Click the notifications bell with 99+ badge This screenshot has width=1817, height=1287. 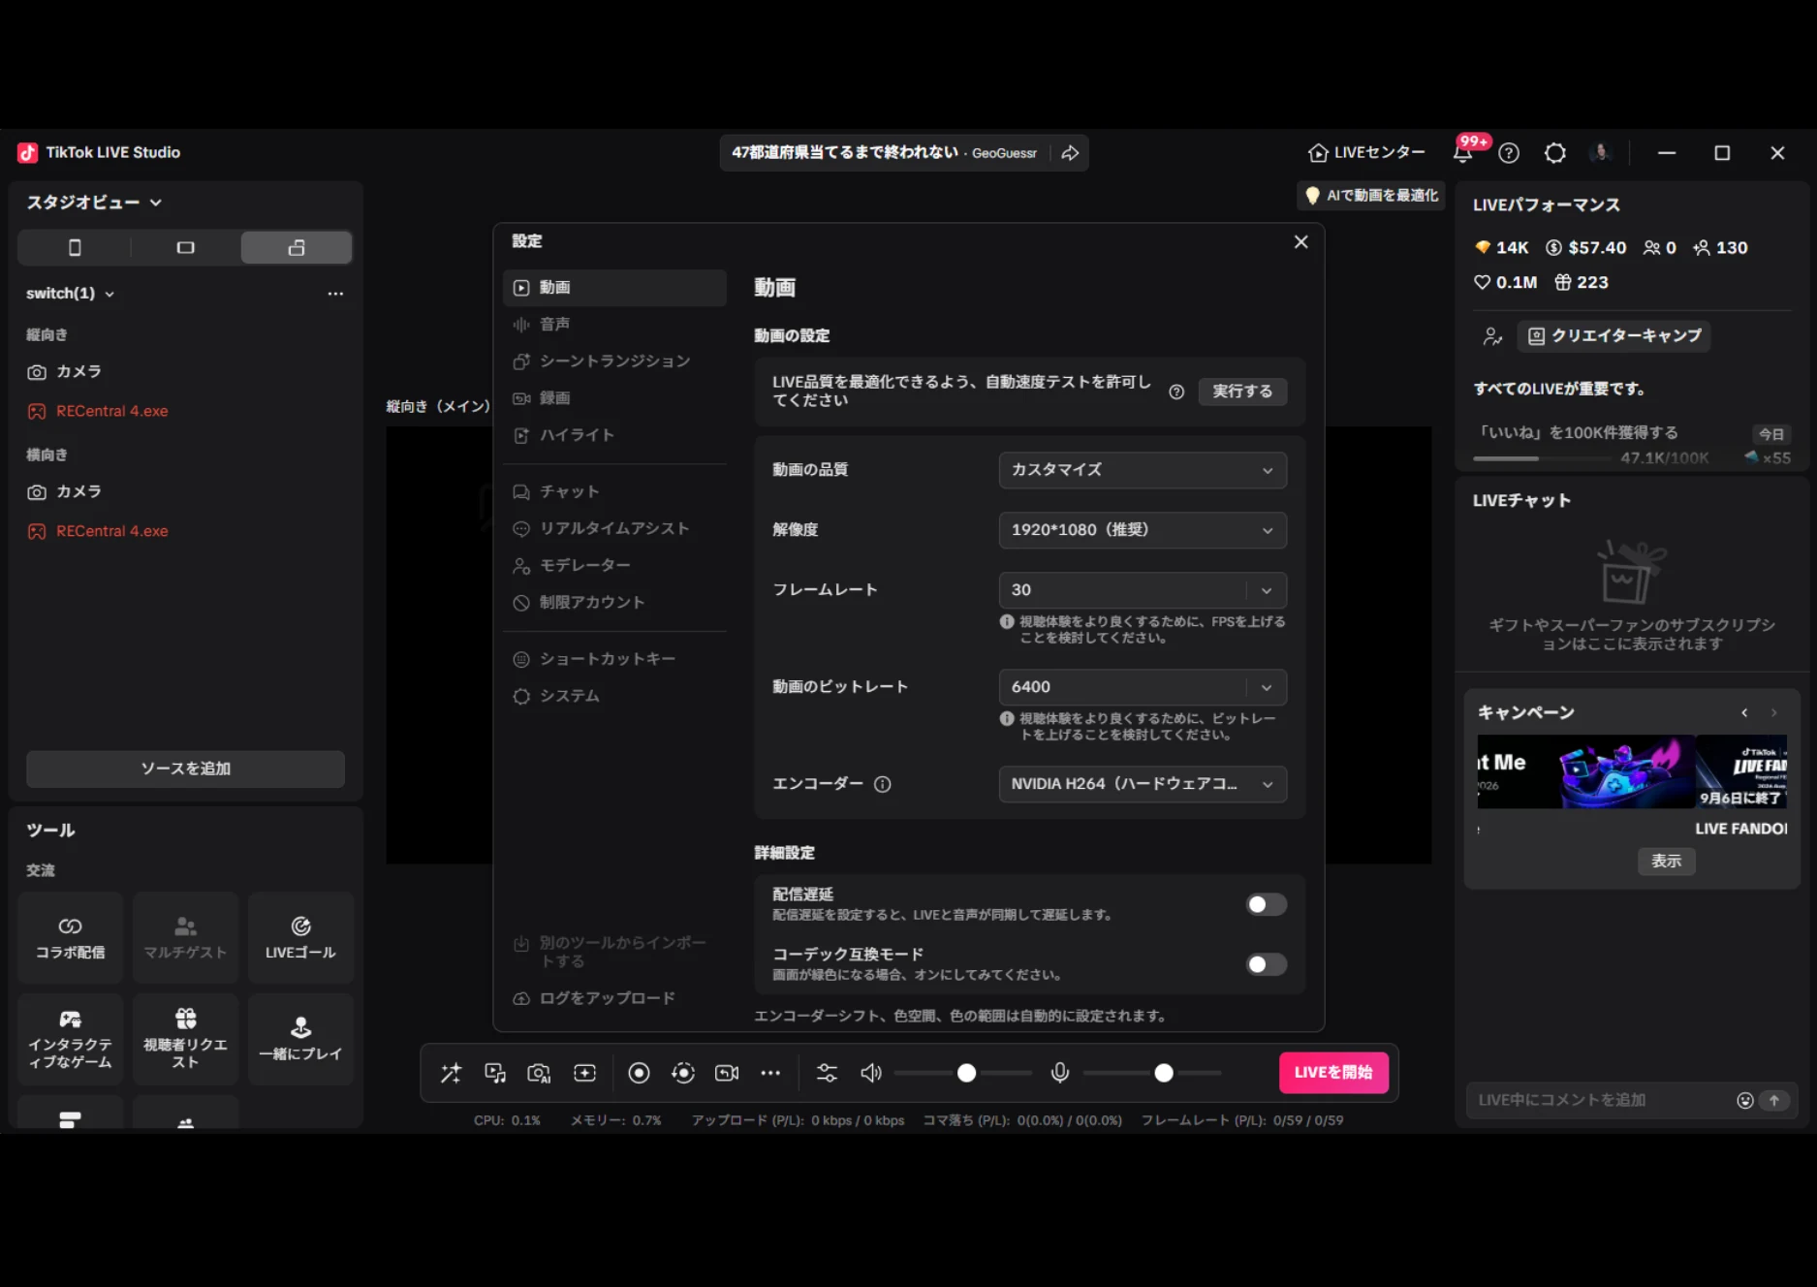(1463, 152)
